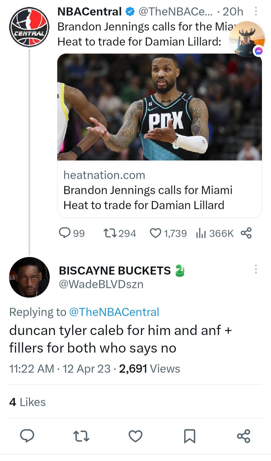The width and height of the screenshot is (271, 461).
Task: View analytics showing 366K views
Action: point(201,234)
